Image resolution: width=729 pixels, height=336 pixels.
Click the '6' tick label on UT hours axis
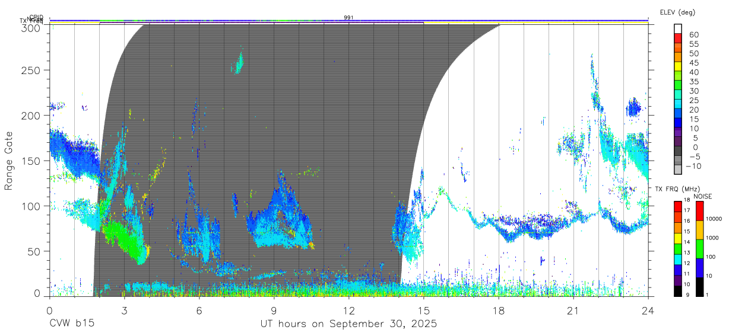click(x=199, y=310)
